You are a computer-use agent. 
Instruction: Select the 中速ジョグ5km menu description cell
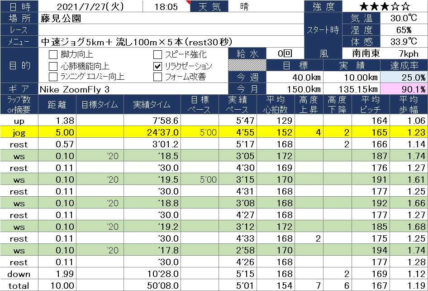(133, 42)
